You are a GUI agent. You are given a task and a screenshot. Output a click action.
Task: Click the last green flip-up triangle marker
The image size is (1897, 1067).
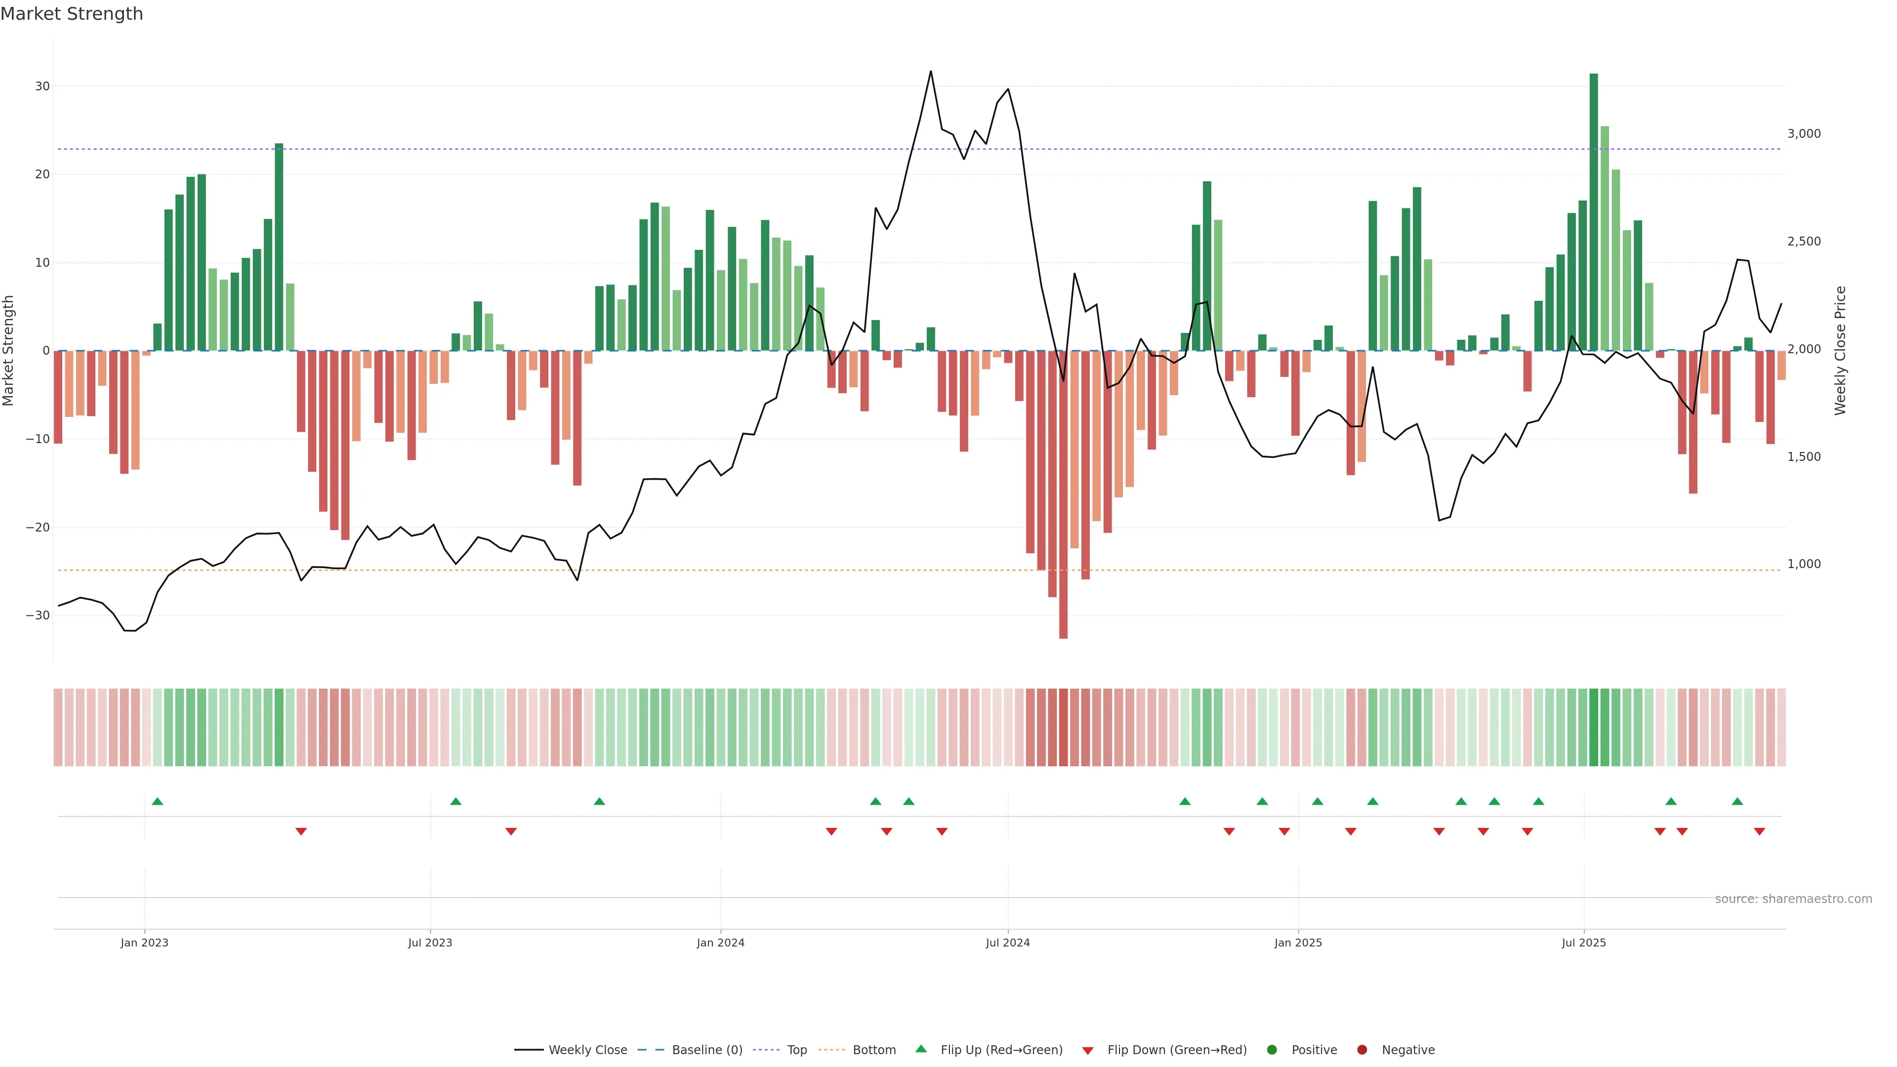click(x=1737, y=801)
